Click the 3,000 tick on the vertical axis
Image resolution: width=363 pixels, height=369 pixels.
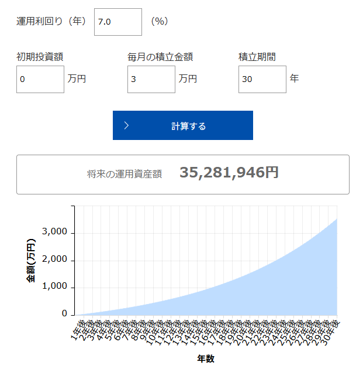coord(57,232)
